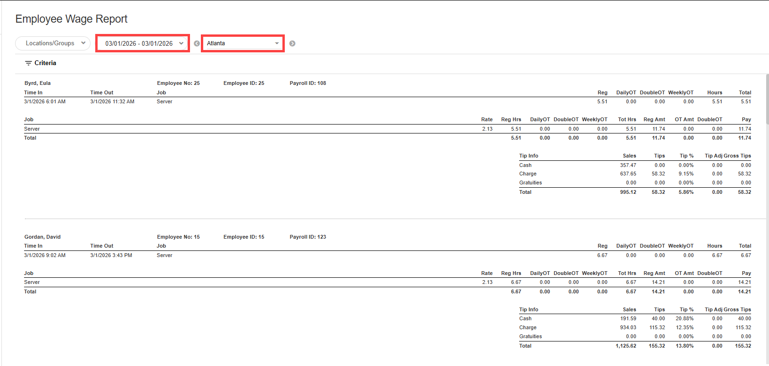Click the next arrow icon beside Atlanta
This screenshot has width=769, height=366.
[x=292, y=43]
